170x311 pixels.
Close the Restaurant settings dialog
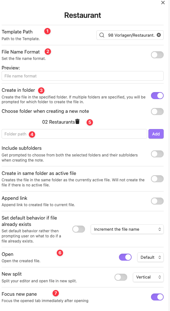click(x=163, y=3)
